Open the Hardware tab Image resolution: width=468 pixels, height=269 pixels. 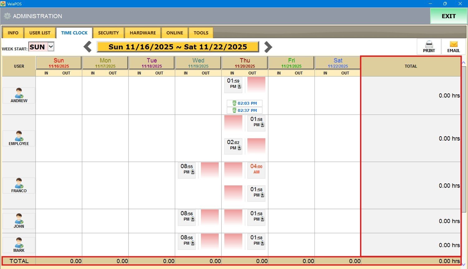pos(143,33)
